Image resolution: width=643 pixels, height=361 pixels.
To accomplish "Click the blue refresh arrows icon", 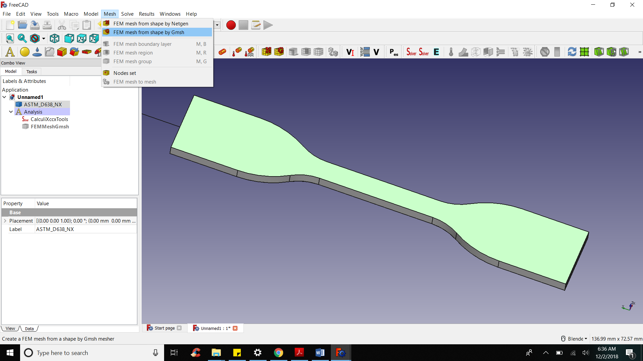I will (572, 52).
